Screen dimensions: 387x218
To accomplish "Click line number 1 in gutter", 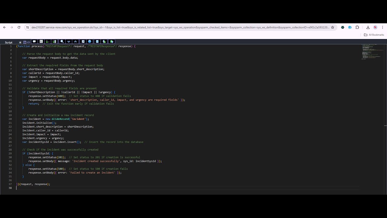I will click(11, 46).
